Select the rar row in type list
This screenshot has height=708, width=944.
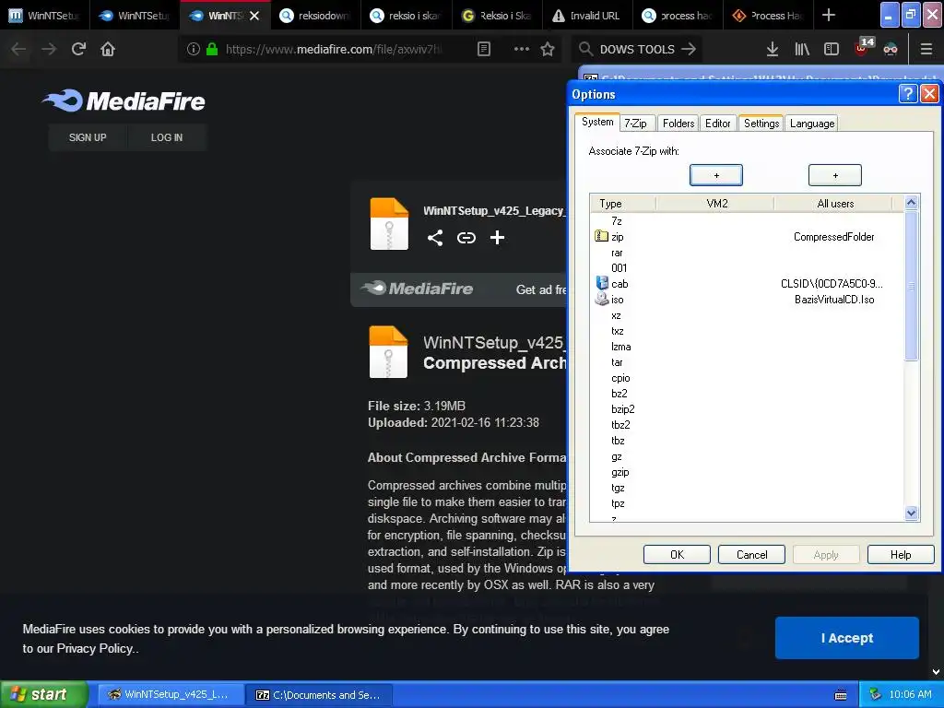(x=747, y=253)
